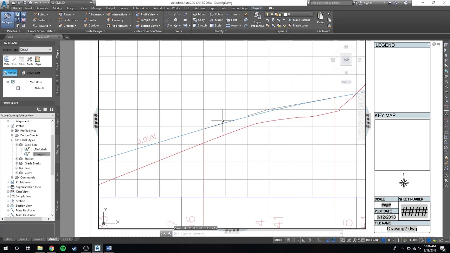Viewport: 450px width, 253px height.
Task: Toggle MODEL space button in status bar
Action: [x=279, y=240]
